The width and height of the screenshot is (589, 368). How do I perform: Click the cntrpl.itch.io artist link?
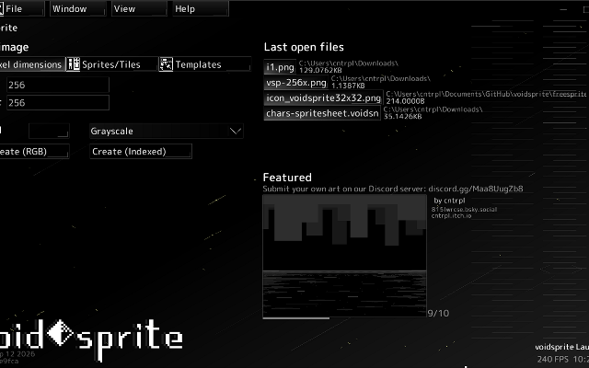tap(451, 216)
